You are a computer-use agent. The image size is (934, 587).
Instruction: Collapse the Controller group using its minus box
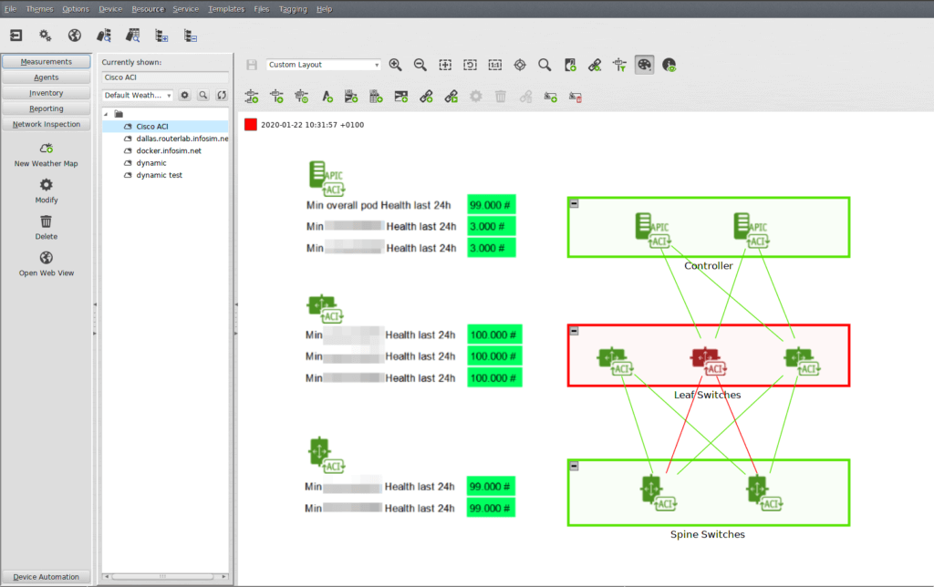tap(575, 204)
